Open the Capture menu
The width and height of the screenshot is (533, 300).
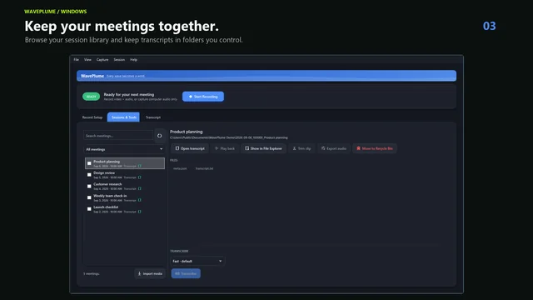point(102,59)
